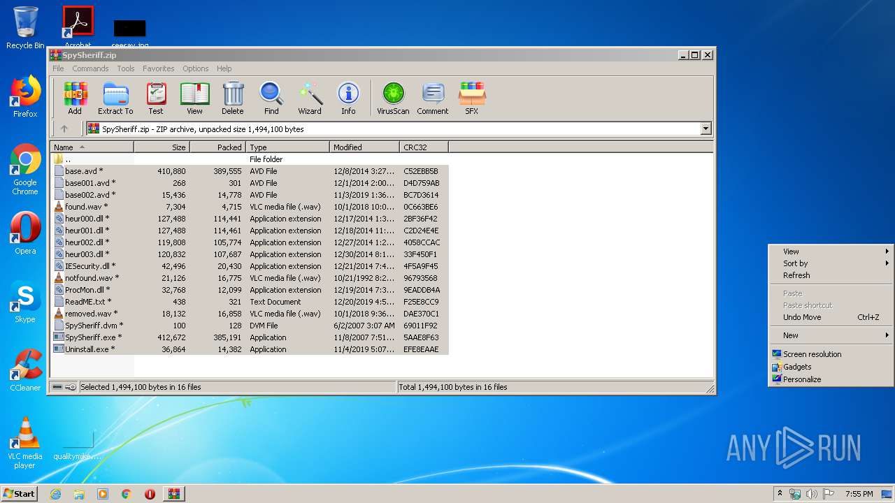Select ReadME.txt in the file list
This screenshot has height=503, width=895.
250,302
